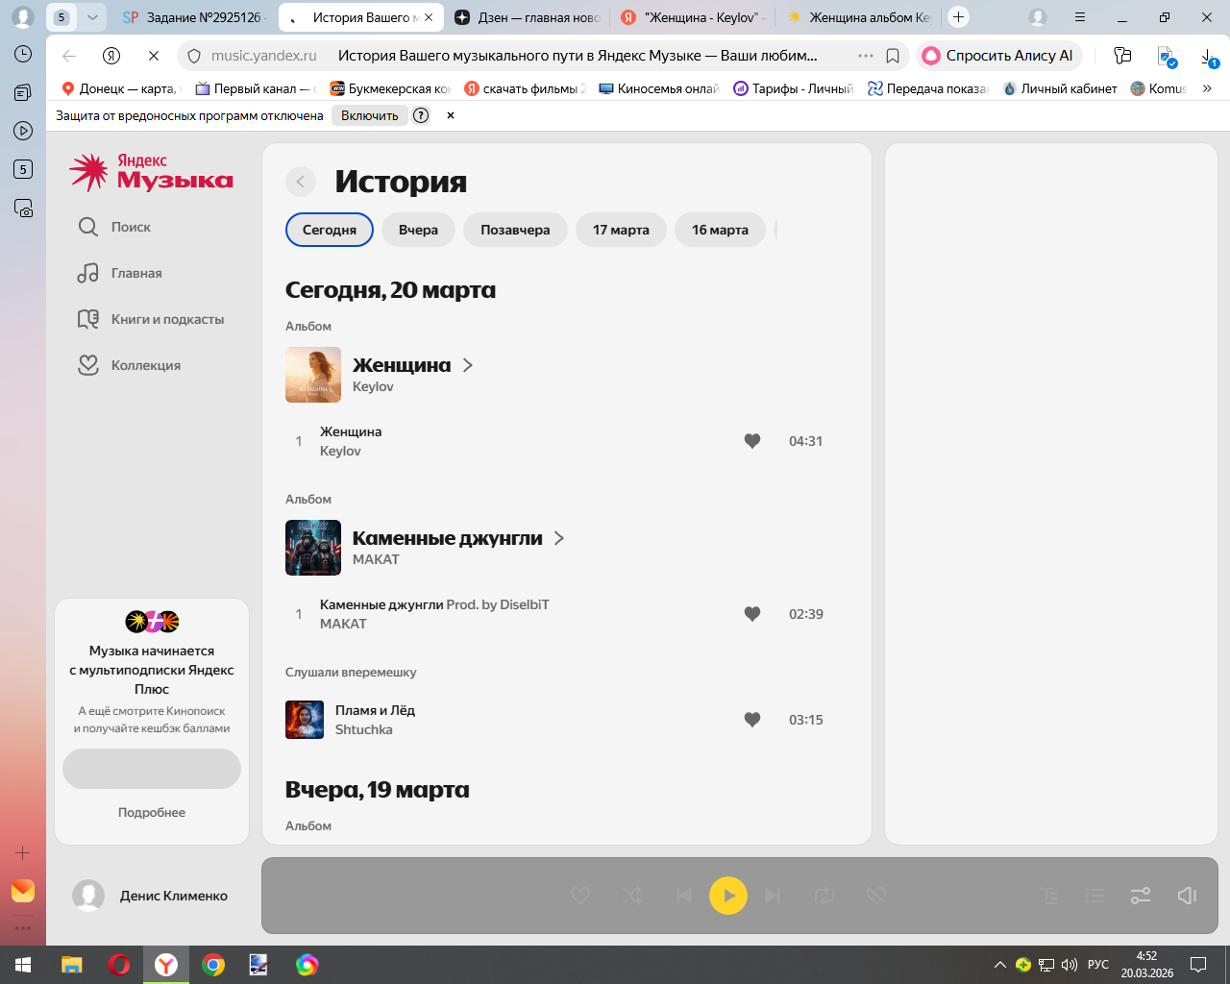
Task: Add a sidebar app with the plus icon
Action: pos(23,852)
